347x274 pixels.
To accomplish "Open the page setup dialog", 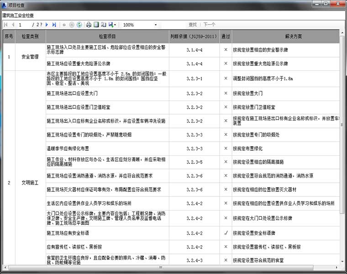I will (104, 25).
